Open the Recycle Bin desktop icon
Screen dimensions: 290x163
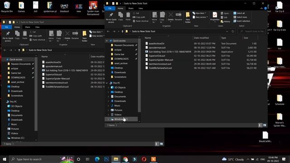[x=7, y=7]
